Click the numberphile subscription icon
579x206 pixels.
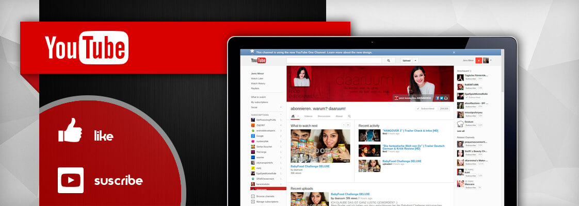[x=253, y=141]
